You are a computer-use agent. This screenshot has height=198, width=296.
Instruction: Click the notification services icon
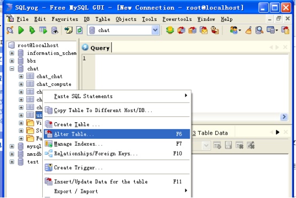tap(215, 30)
